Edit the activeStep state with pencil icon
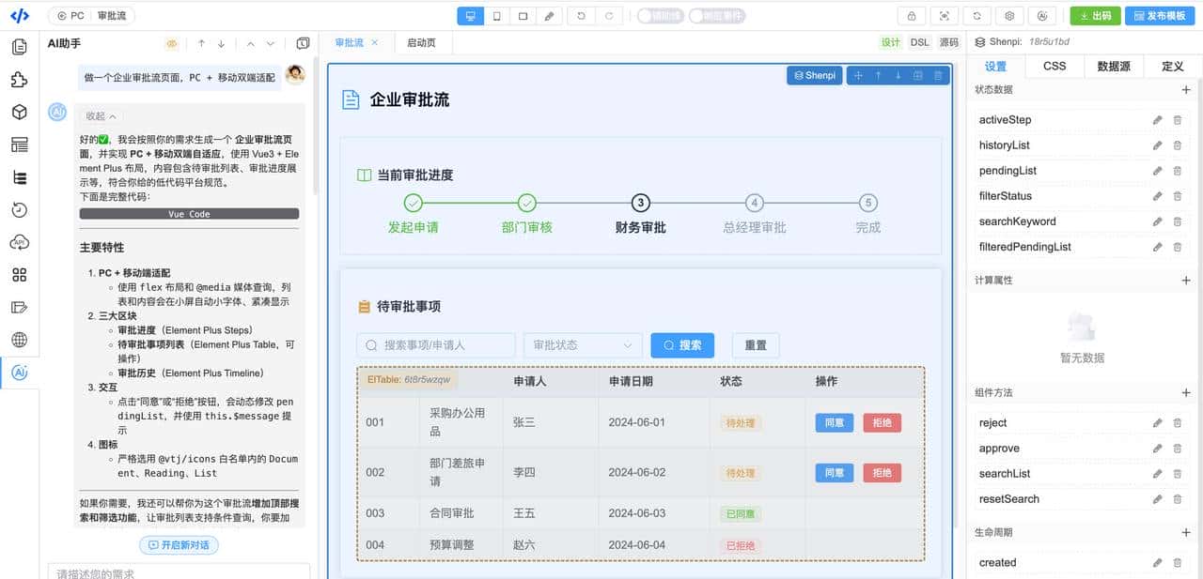This screenshot has width=1203, height=579. tap(1157, 120)
